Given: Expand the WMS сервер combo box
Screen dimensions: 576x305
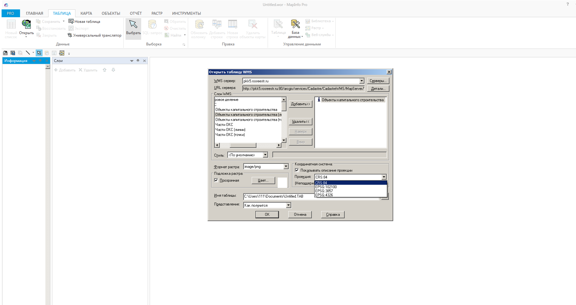Looking at the screenshot, I should [x=362, y=81].
